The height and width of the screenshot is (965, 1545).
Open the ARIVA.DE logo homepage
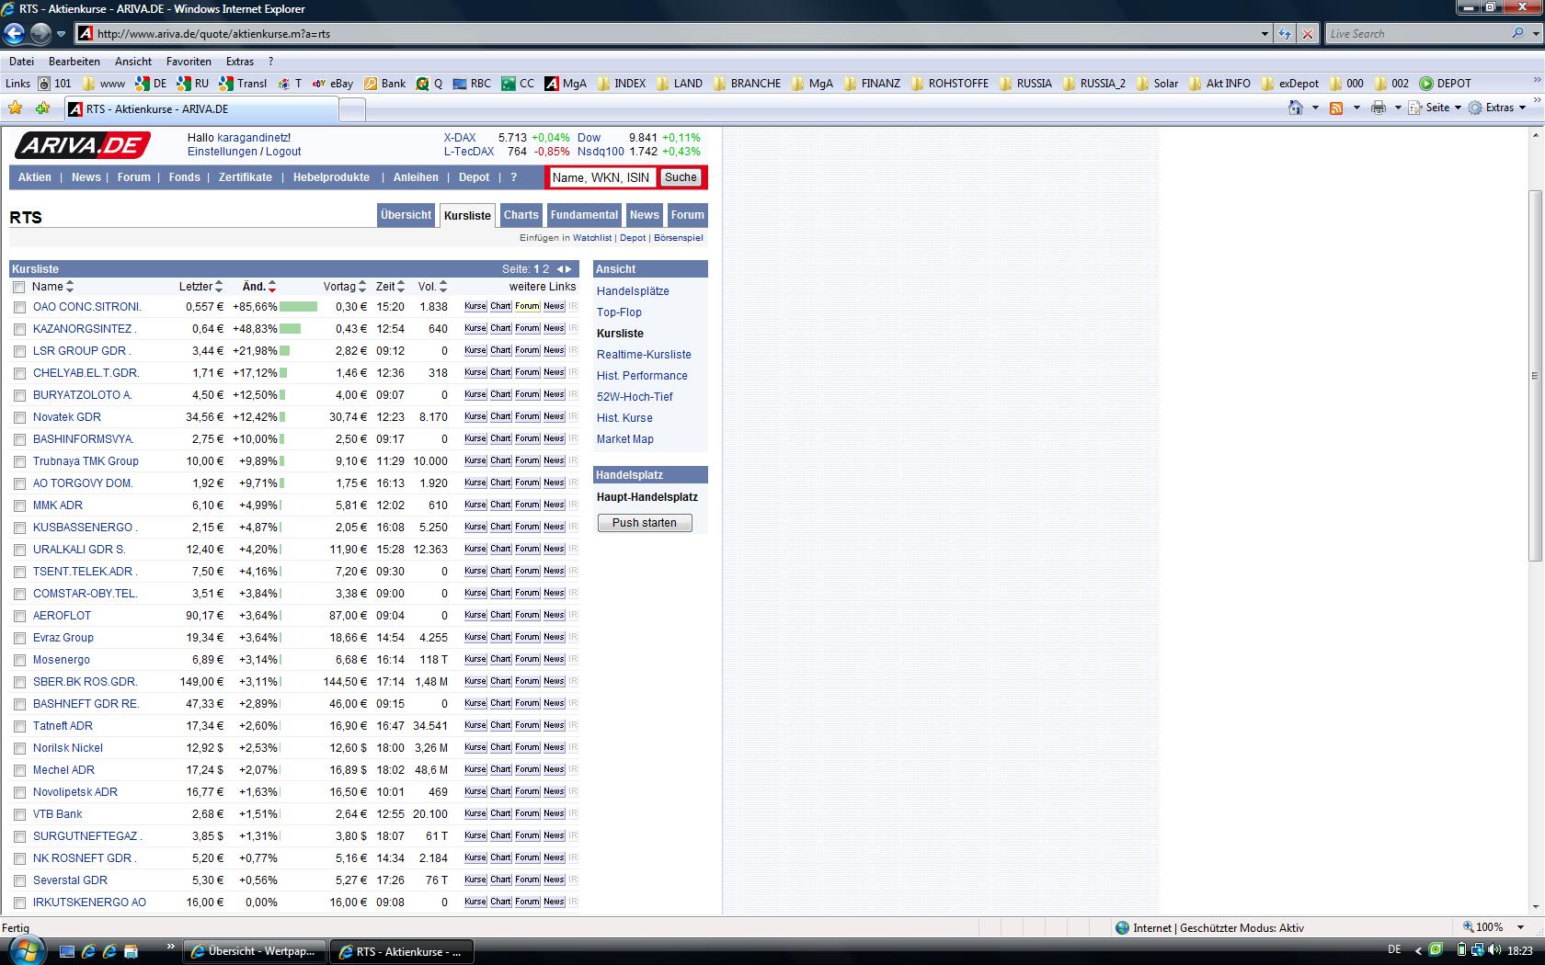(x=82, y=145)
